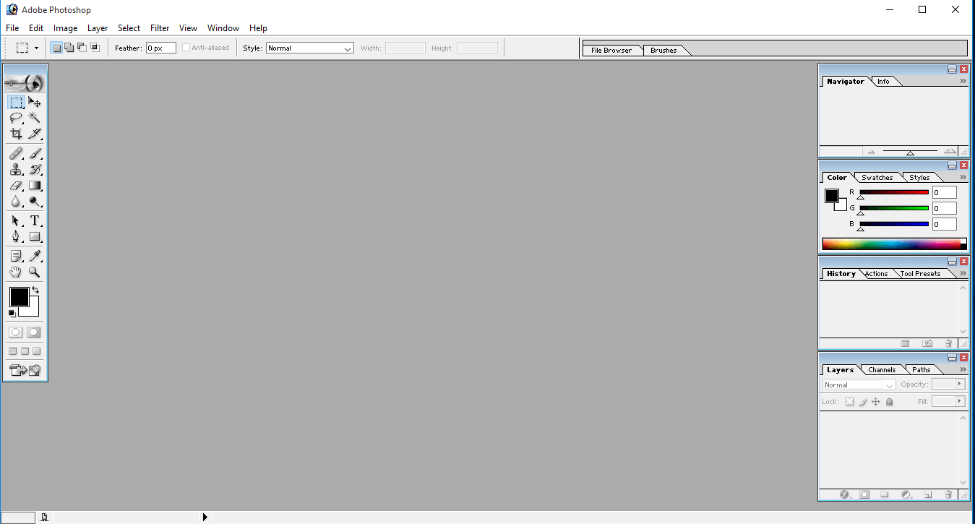Select the Zoom tool

click(x=35, y=272)
